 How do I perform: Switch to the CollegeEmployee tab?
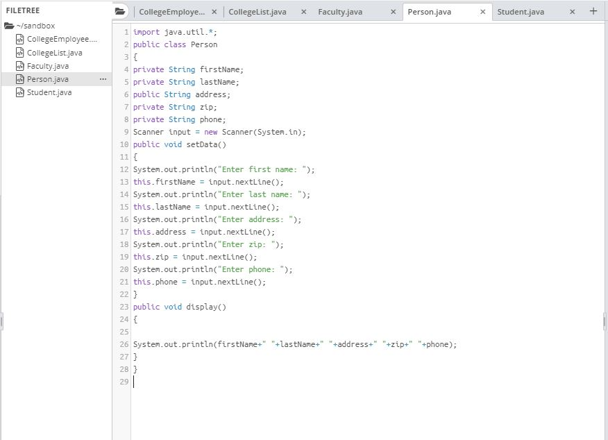tap(173, 12)
